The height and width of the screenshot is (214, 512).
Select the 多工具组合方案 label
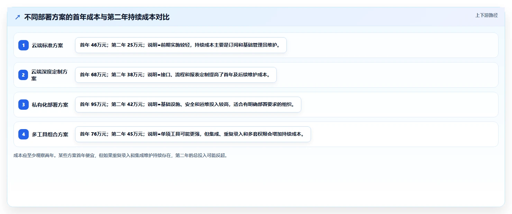(50, 134)
